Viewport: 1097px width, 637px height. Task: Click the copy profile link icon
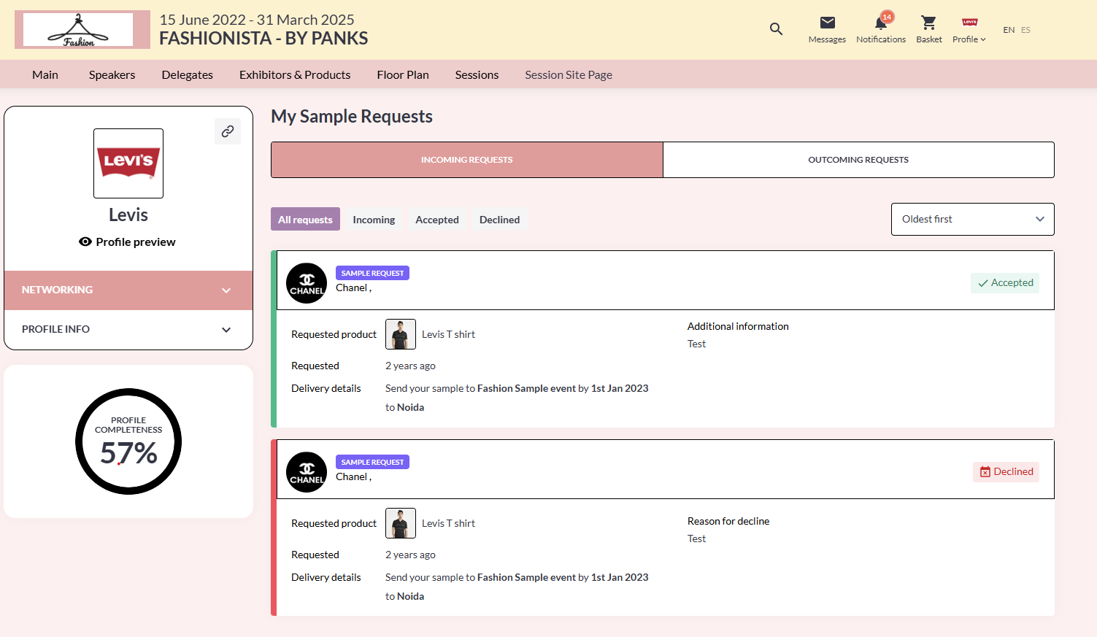pyautogui.click(x=228, y=131)
